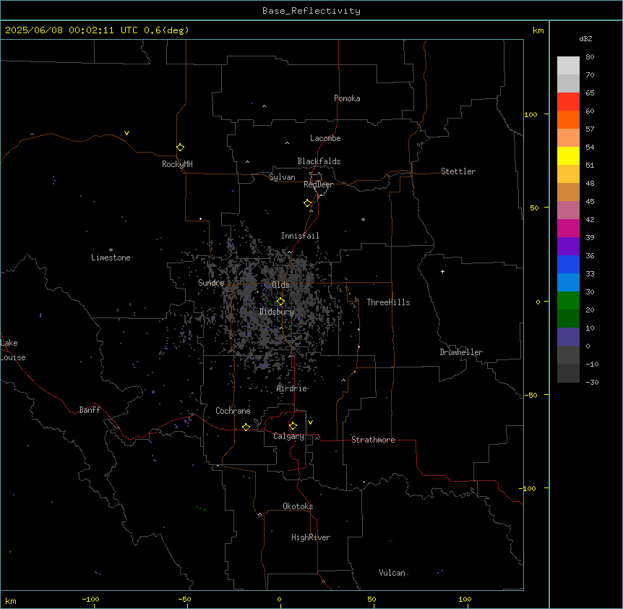
Task: Click the 80 value in dBZ legend
Action: click(x=590, y=57)
